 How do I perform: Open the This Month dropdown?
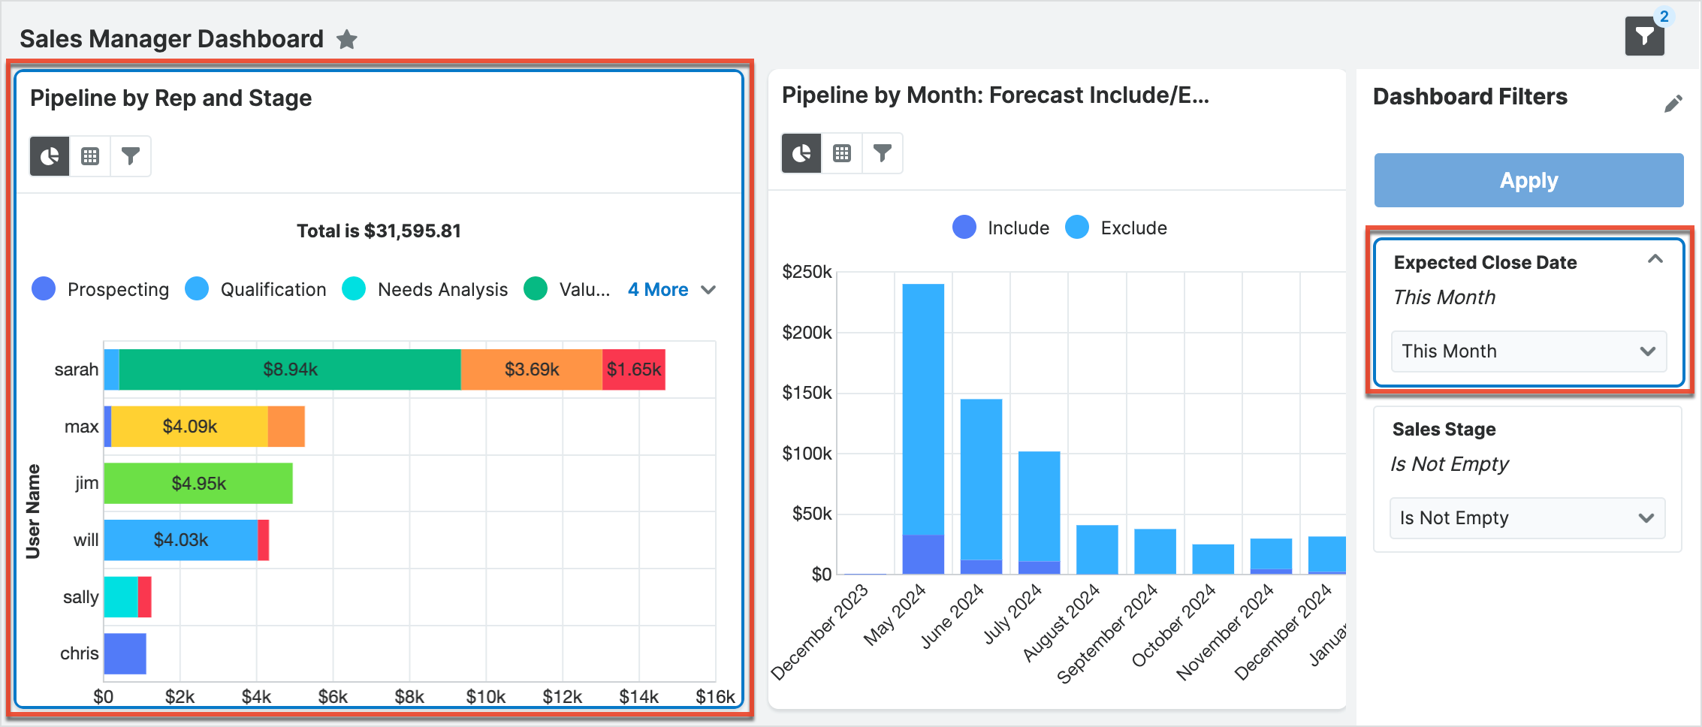[x=1528, y=351]
